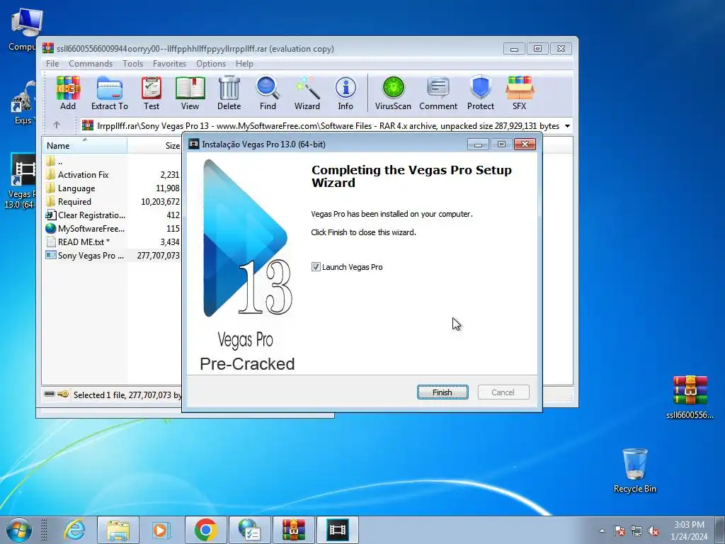
Task: Show hidden tray icons arrow
Action: 602,531
